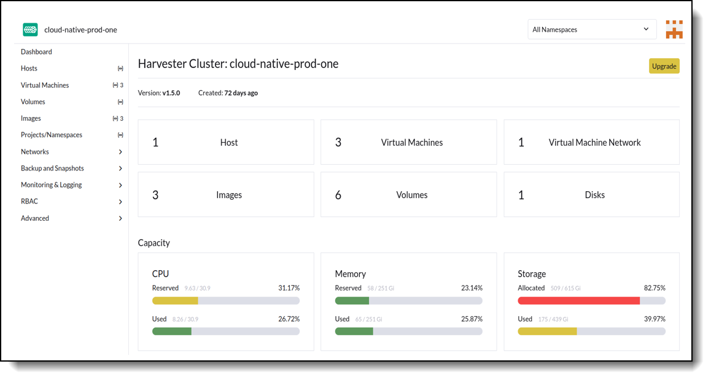Open Monitoring & Logging in the sidebar
711x380 pixels.
(51, 185)
